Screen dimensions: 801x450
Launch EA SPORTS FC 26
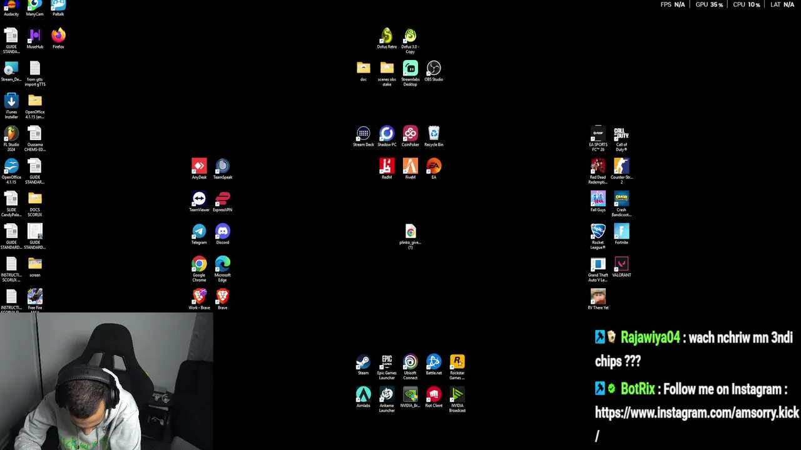coord(598,139)
